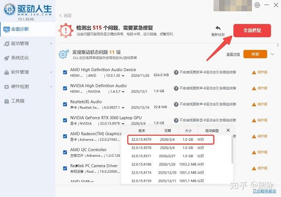The image size is (281, 197).
Task: Click the 版本 column header in popup
Action: (x=142, y=131)
